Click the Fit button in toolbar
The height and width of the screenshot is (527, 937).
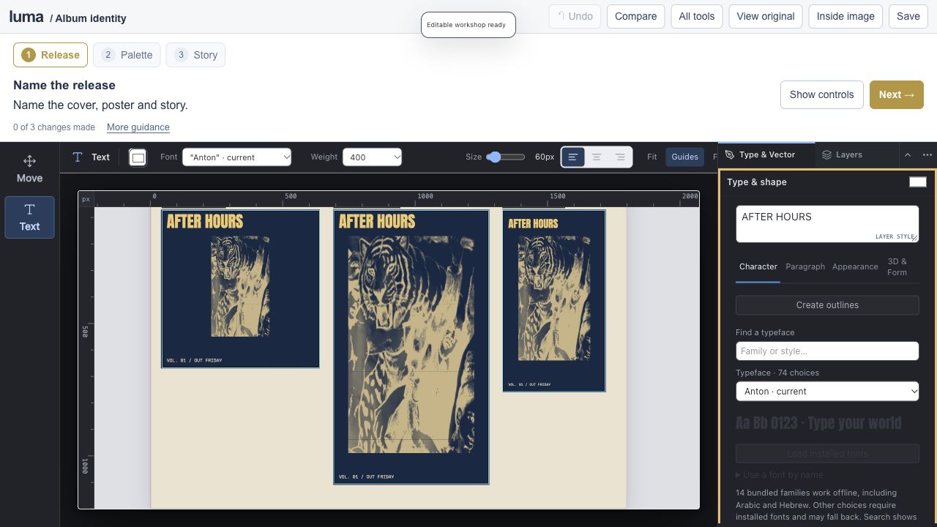(x=652, y=157)
